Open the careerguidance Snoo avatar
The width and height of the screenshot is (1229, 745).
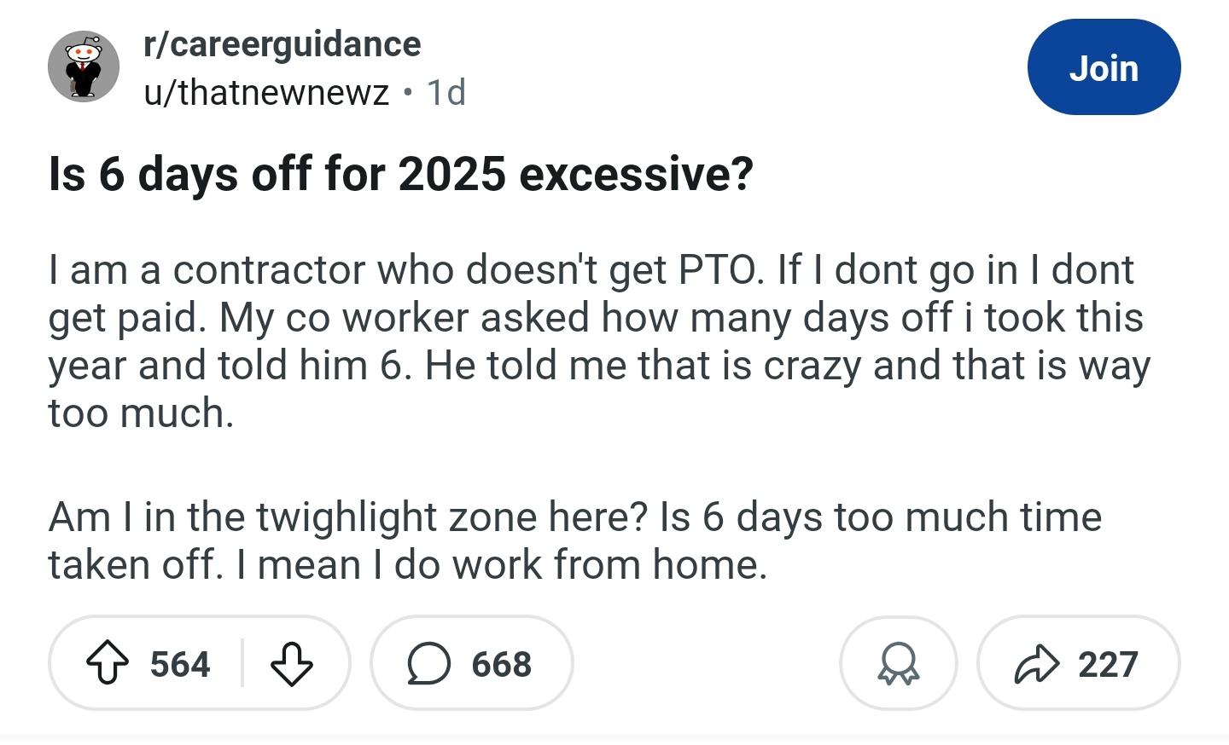click(x=84, y=67)
